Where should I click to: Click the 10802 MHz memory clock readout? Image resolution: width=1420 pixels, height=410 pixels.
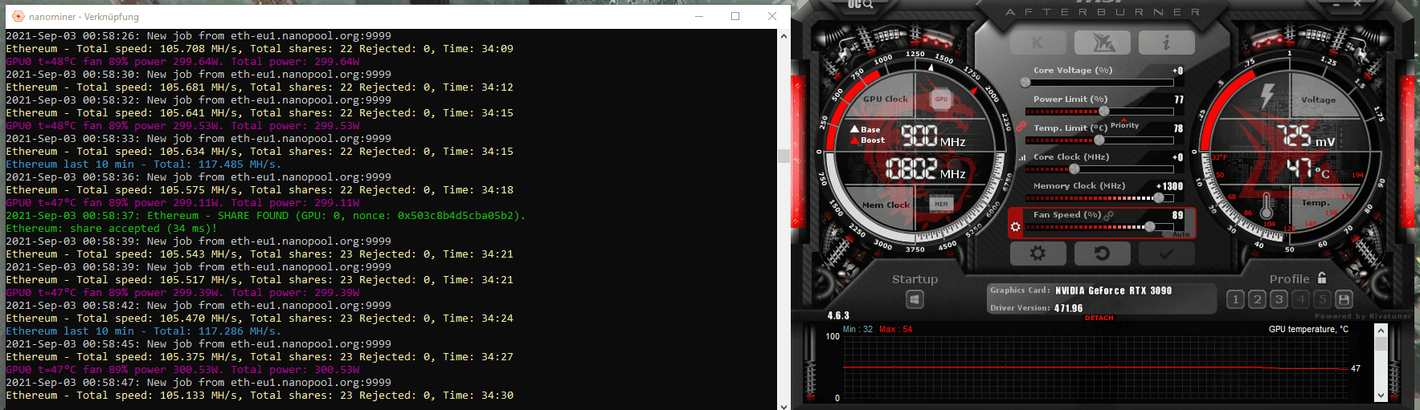[x=926, y=168]
